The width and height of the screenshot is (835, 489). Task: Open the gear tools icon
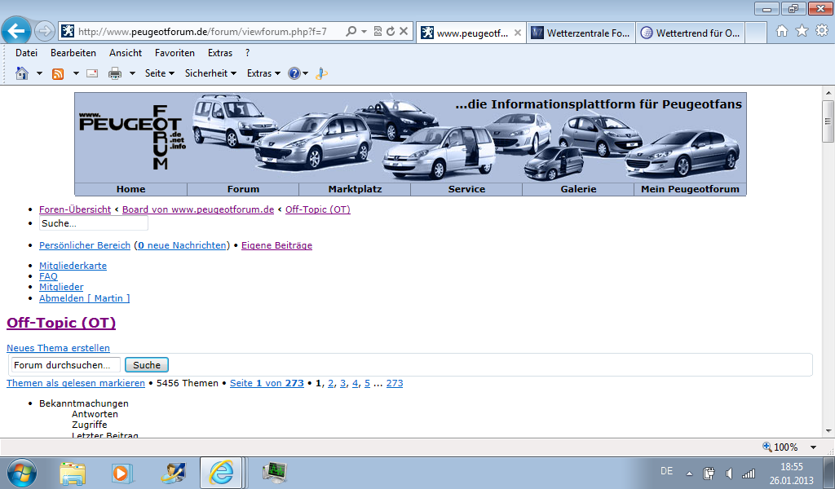pyautogui.click(x=821, y=31)
